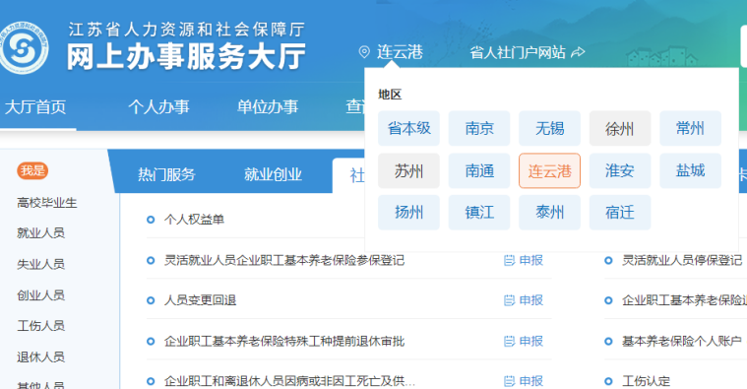The width and height of the screenshot is (747, 389).
Task: Click the Jiangsu HRSS round logo
Action: [x=23, y=48]
